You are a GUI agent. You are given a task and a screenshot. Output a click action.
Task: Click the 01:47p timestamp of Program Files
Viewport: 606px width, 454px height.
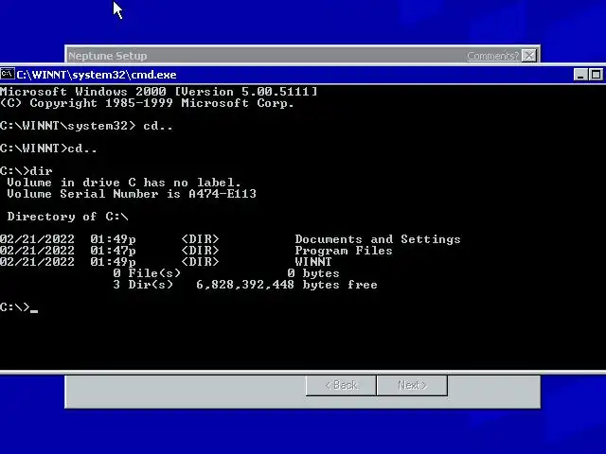113,251
